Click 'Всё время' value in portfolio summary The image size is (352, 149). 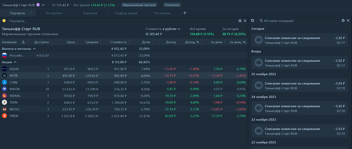pyautogui.click(x=202, y=34)
